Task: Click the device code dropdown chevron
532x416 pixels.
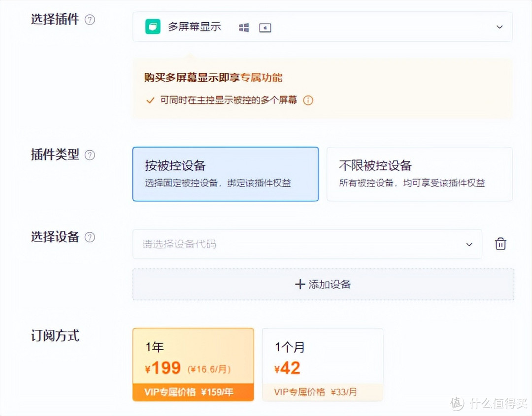Action: click(x=469, y=245)
